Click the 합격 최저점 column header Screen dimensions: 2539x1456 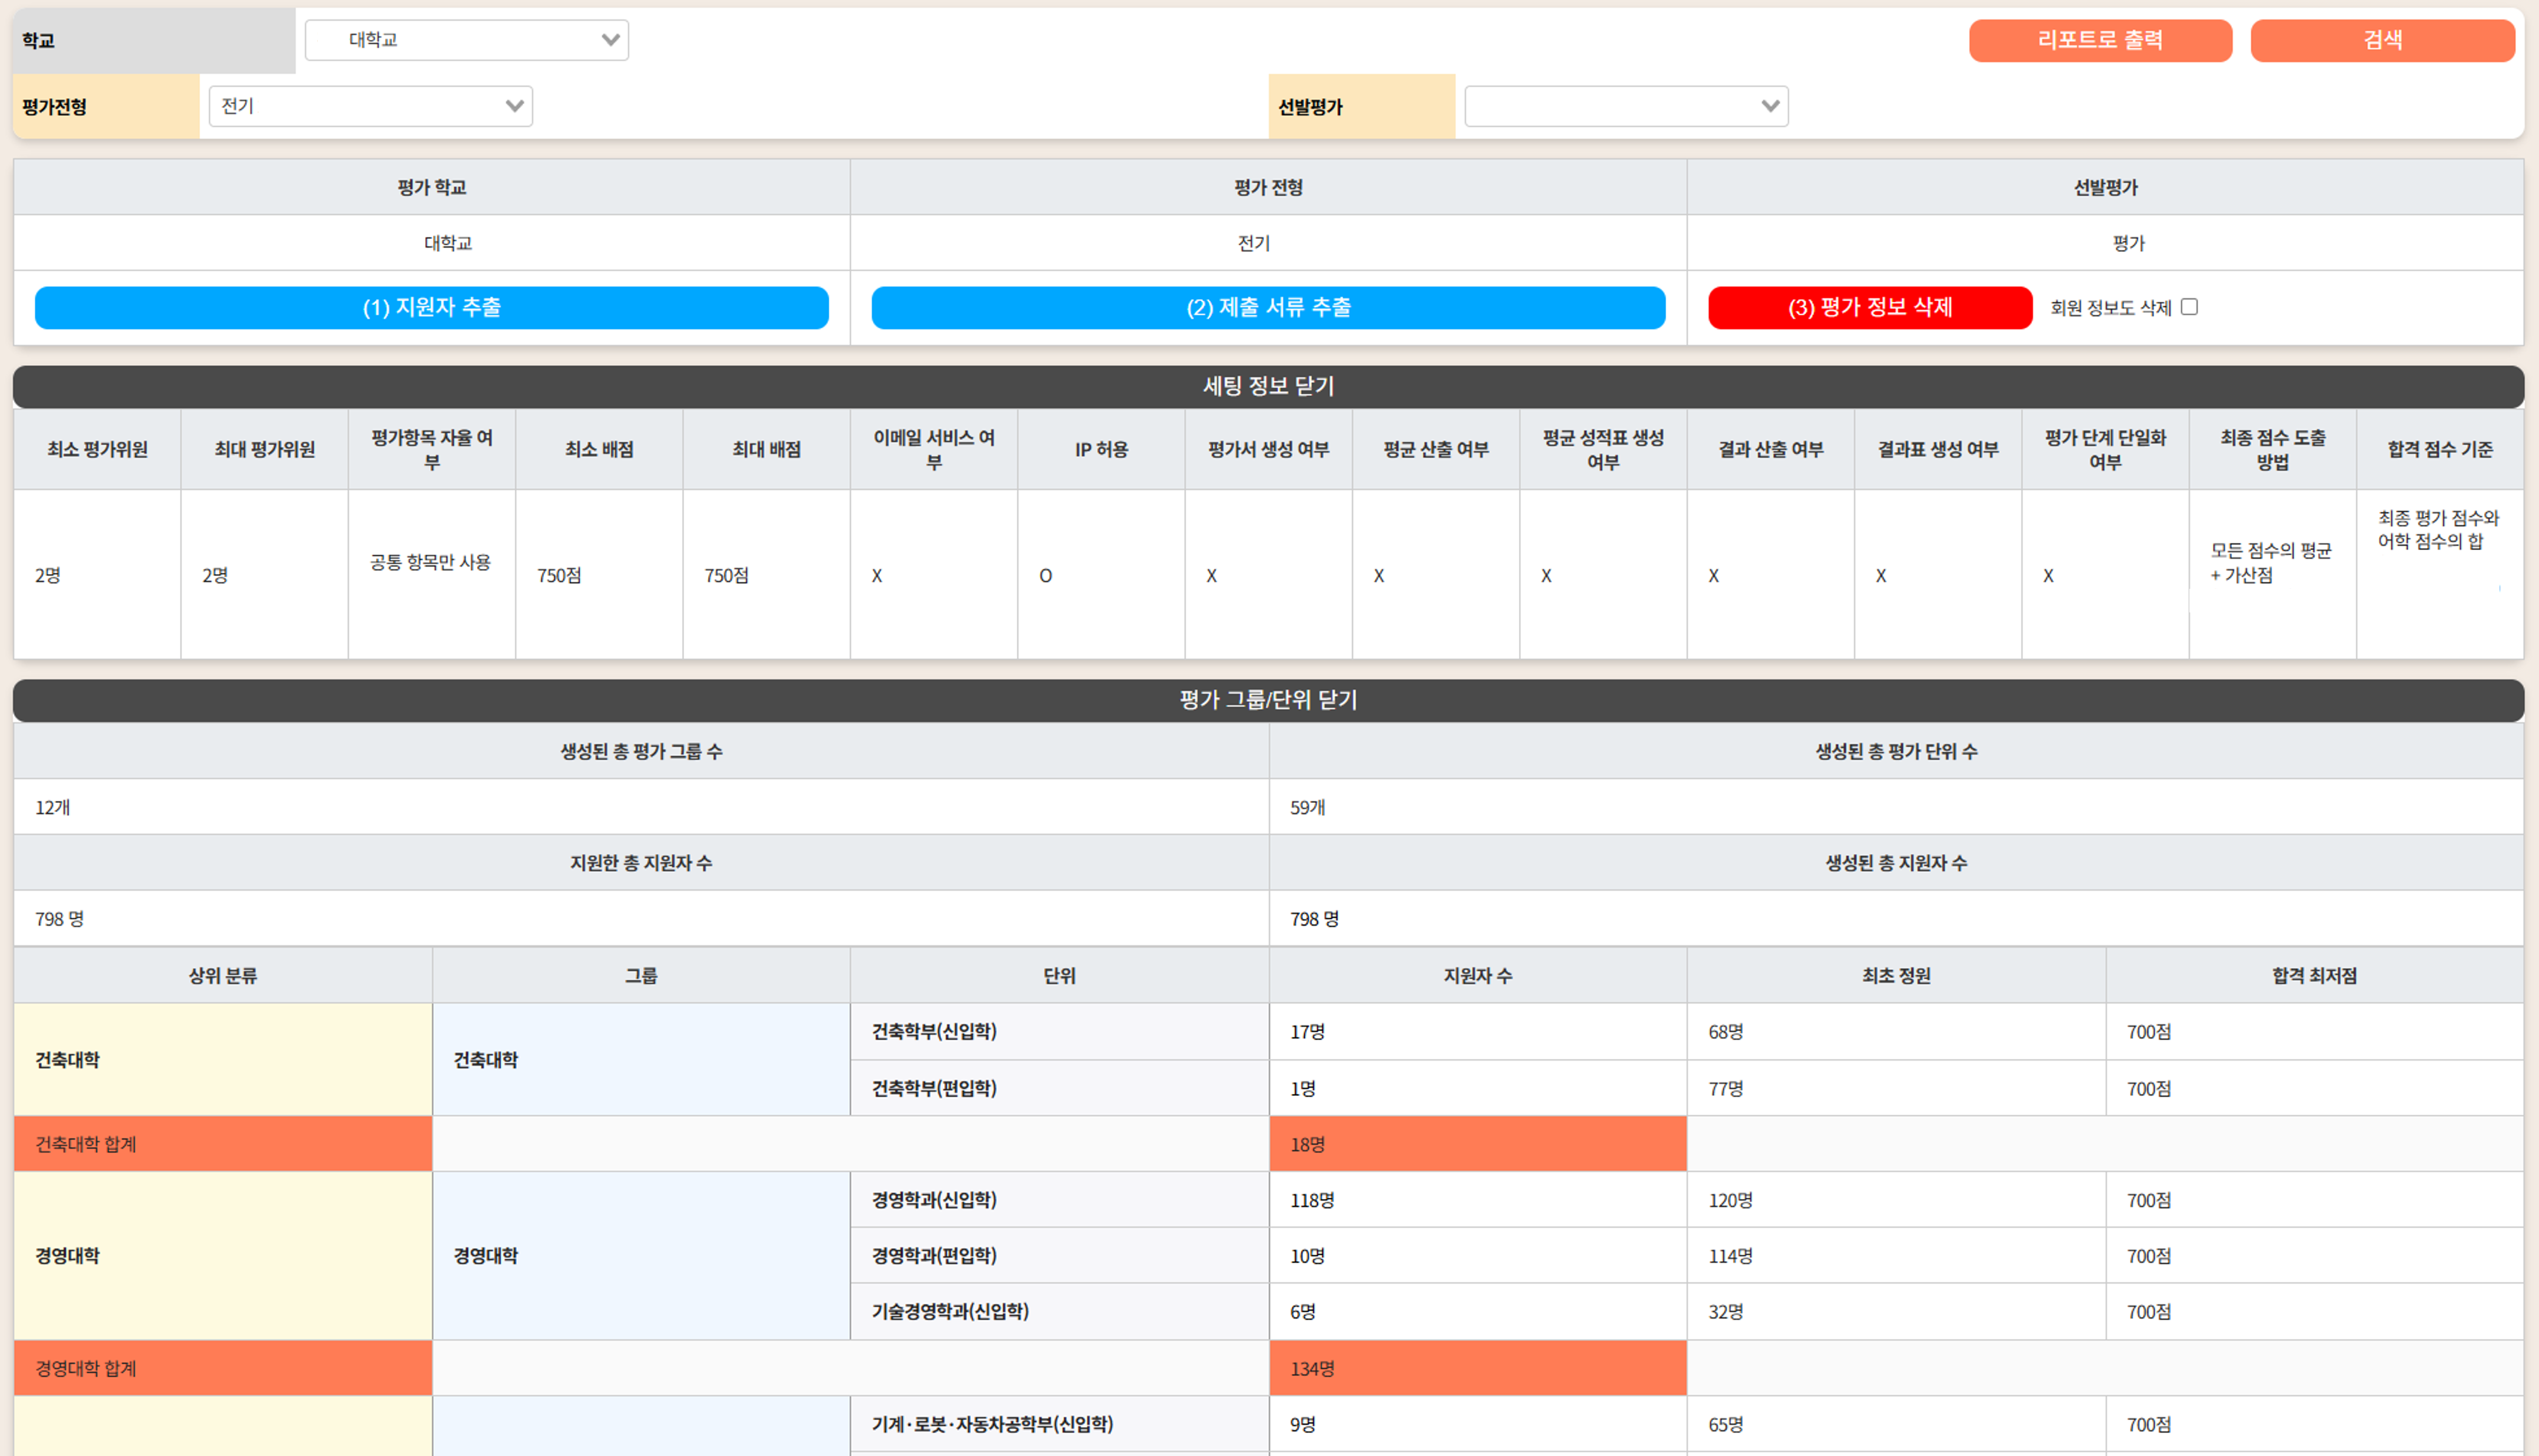(x=2313, y=975)
